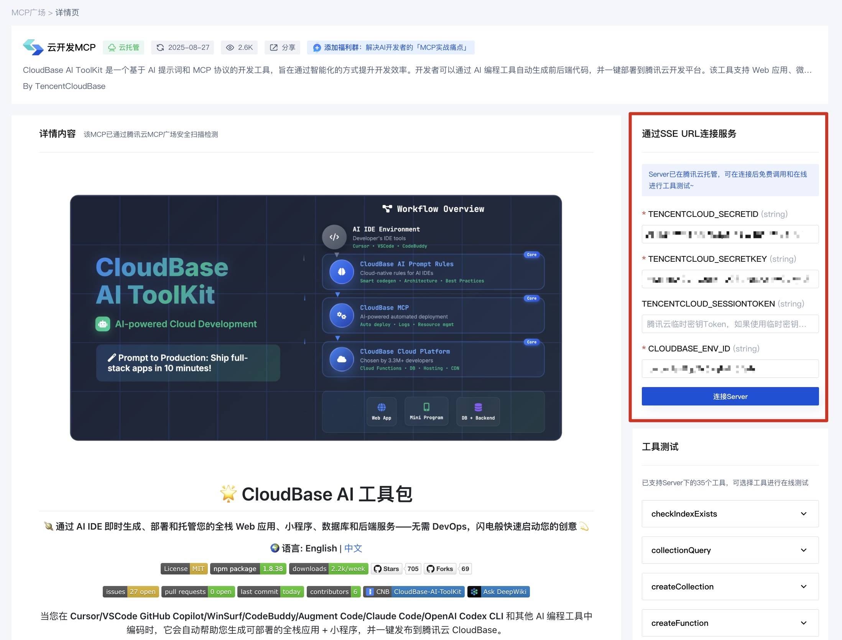Click the CNB badge logo icon

[x=370, y=592]
